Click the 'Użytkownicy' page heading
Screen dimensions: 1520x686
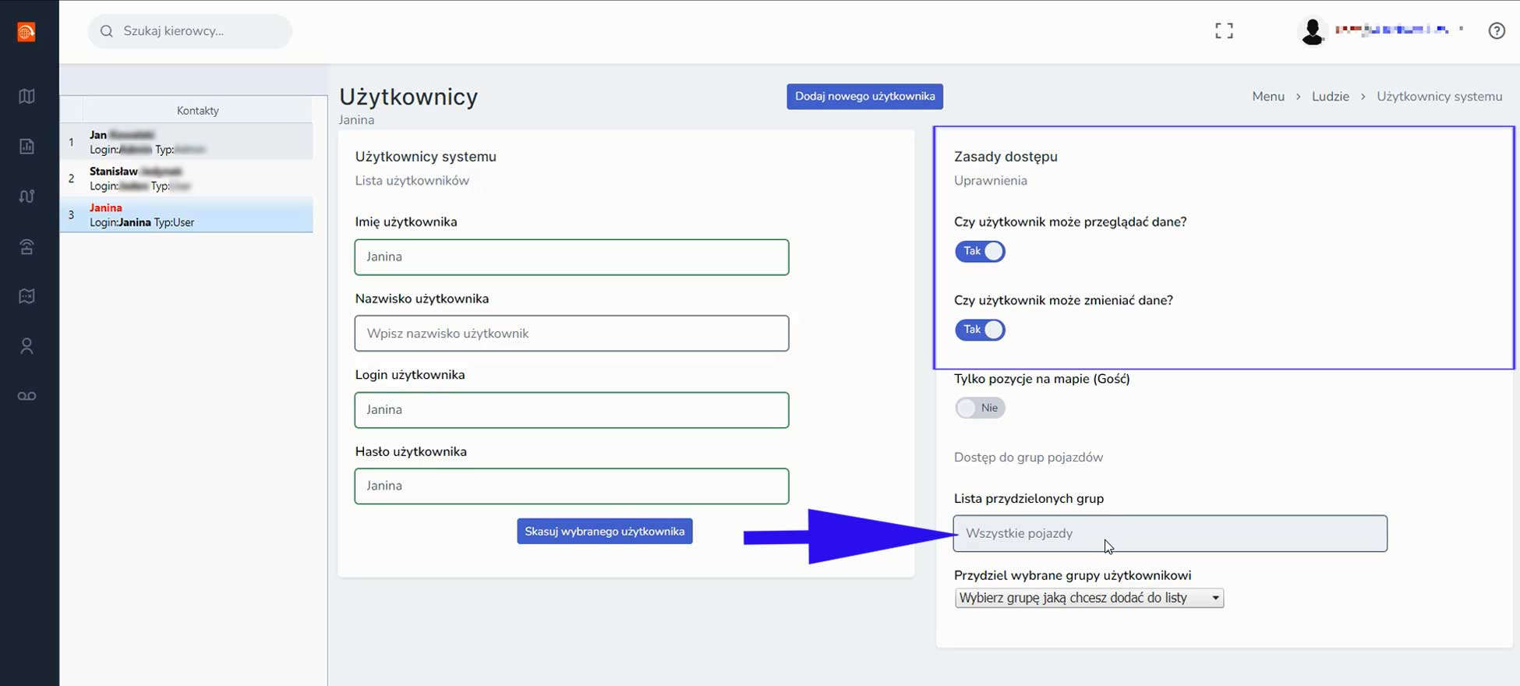(x=408, y=97)
